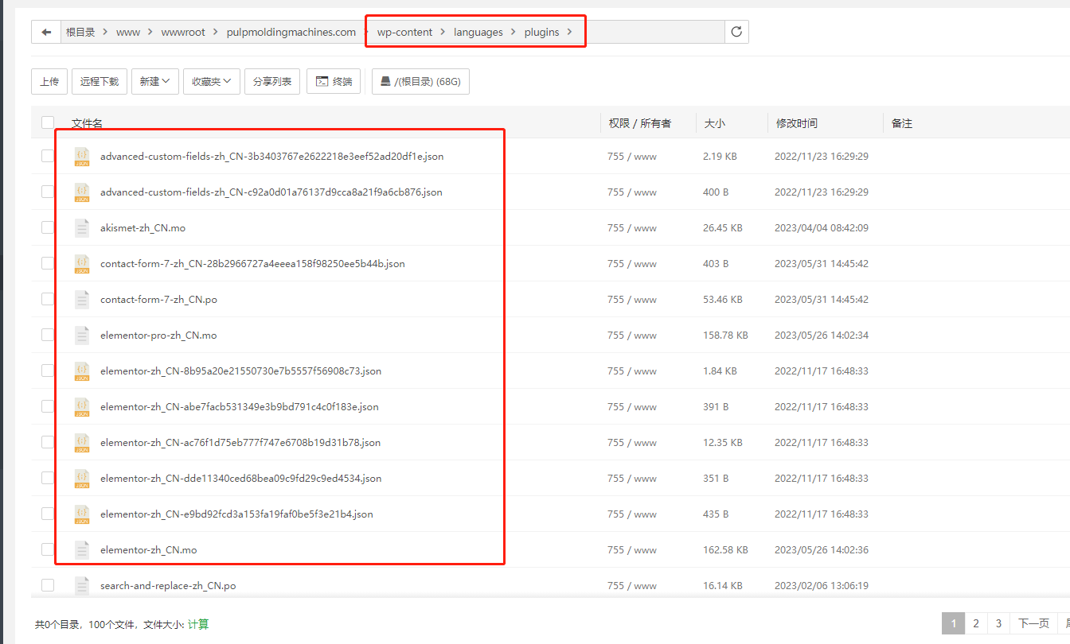This screenshot has width=1070, height=644.
Task: Click JSON icon of contact-form-7-zh_CN-28b2966727a4 file
Action: pyautogui.click(x=82, y=264)
